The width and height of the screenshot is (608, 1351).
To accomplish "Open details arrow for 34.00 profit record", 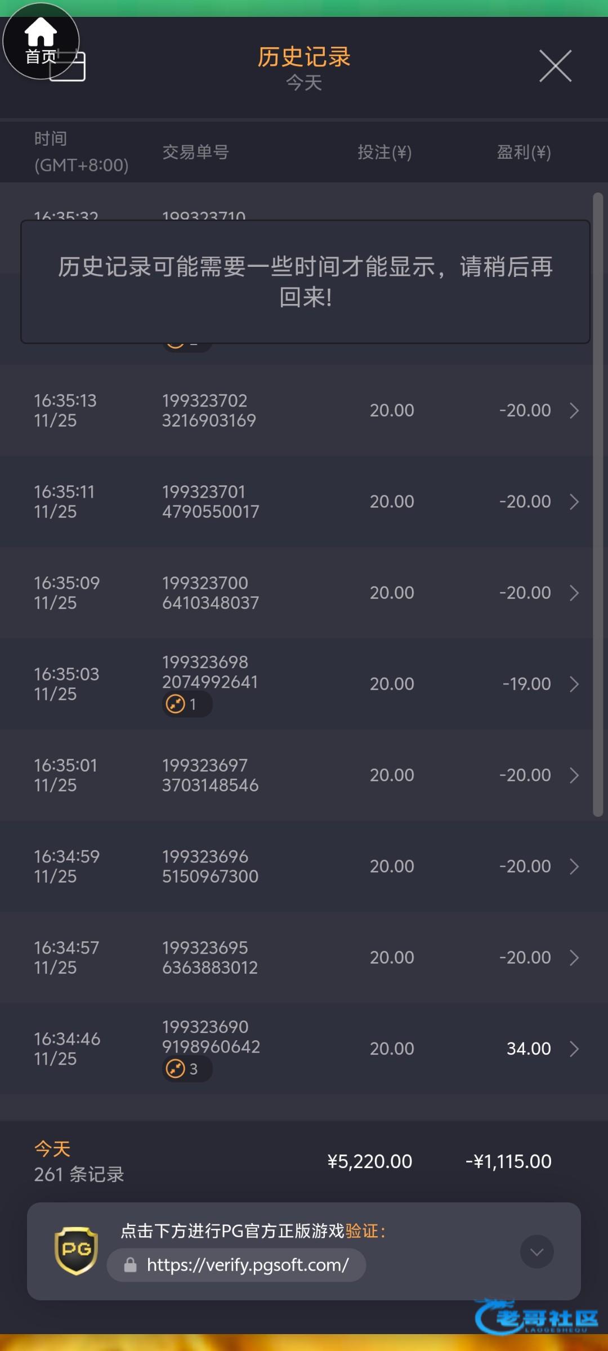I will point(574,1049).
